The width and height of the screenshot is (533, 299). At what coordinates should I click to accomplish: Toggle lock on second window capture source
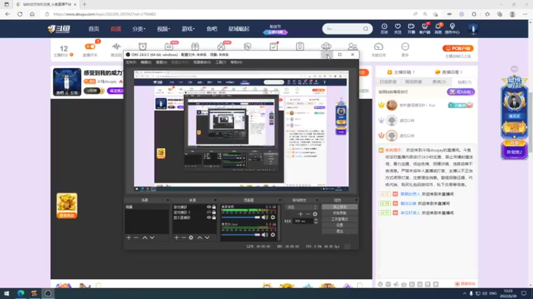pyautogui.click(x=214, y=212)
